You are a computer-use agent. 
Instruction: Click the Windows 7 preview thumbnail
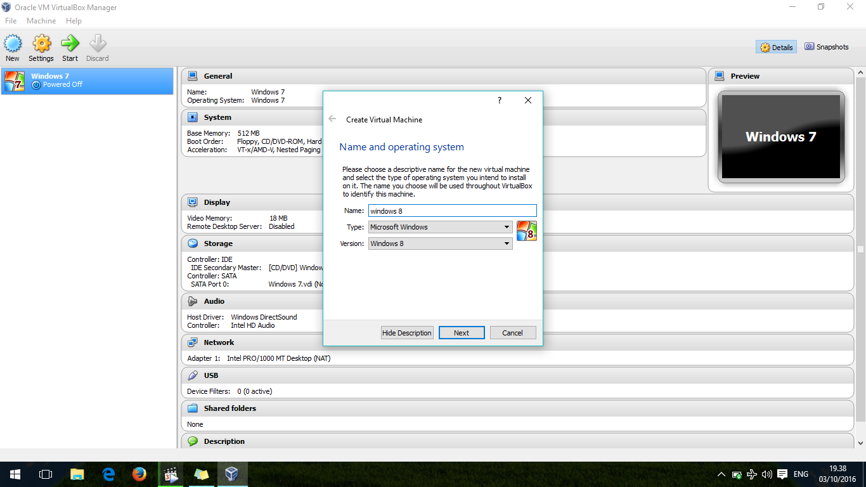(x=781, y=137)
